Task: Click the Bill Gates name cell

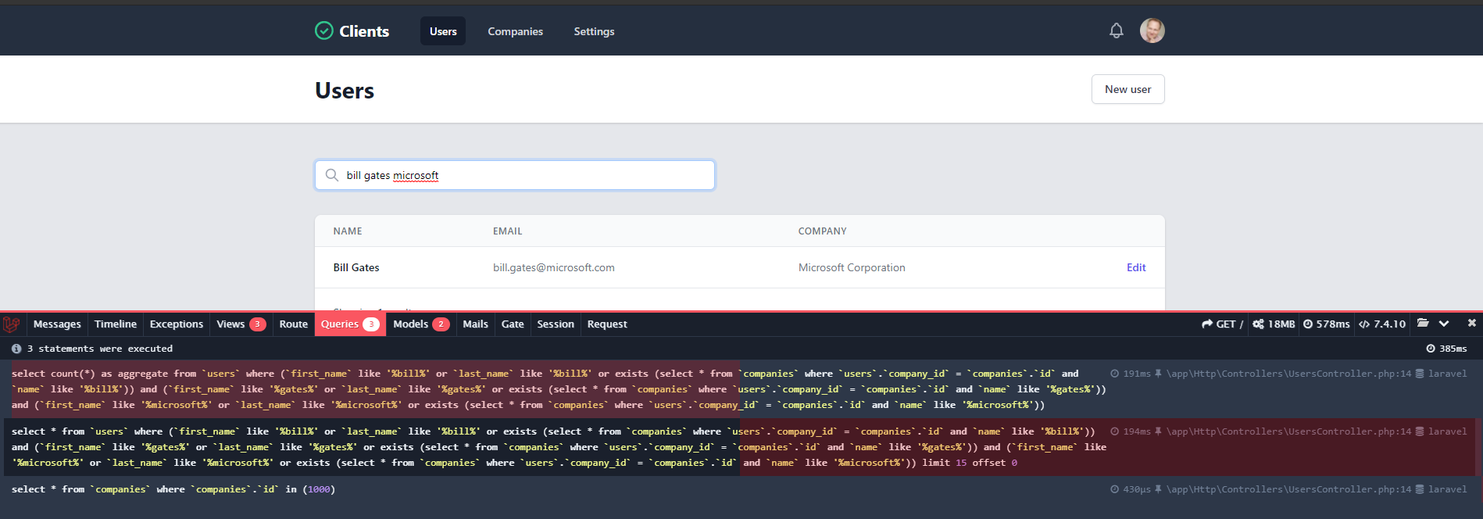Action: (356, 267)
